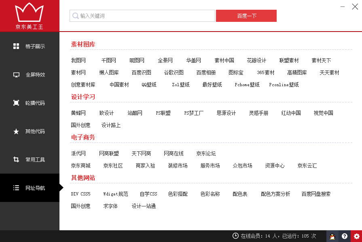
Task: Go to the 配色表 link
Action: pyautogui.click(x=240, y=194)
